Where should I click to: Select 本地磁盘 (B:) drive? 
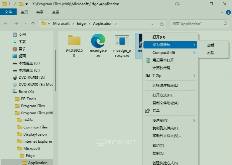[x=29, y=63]
